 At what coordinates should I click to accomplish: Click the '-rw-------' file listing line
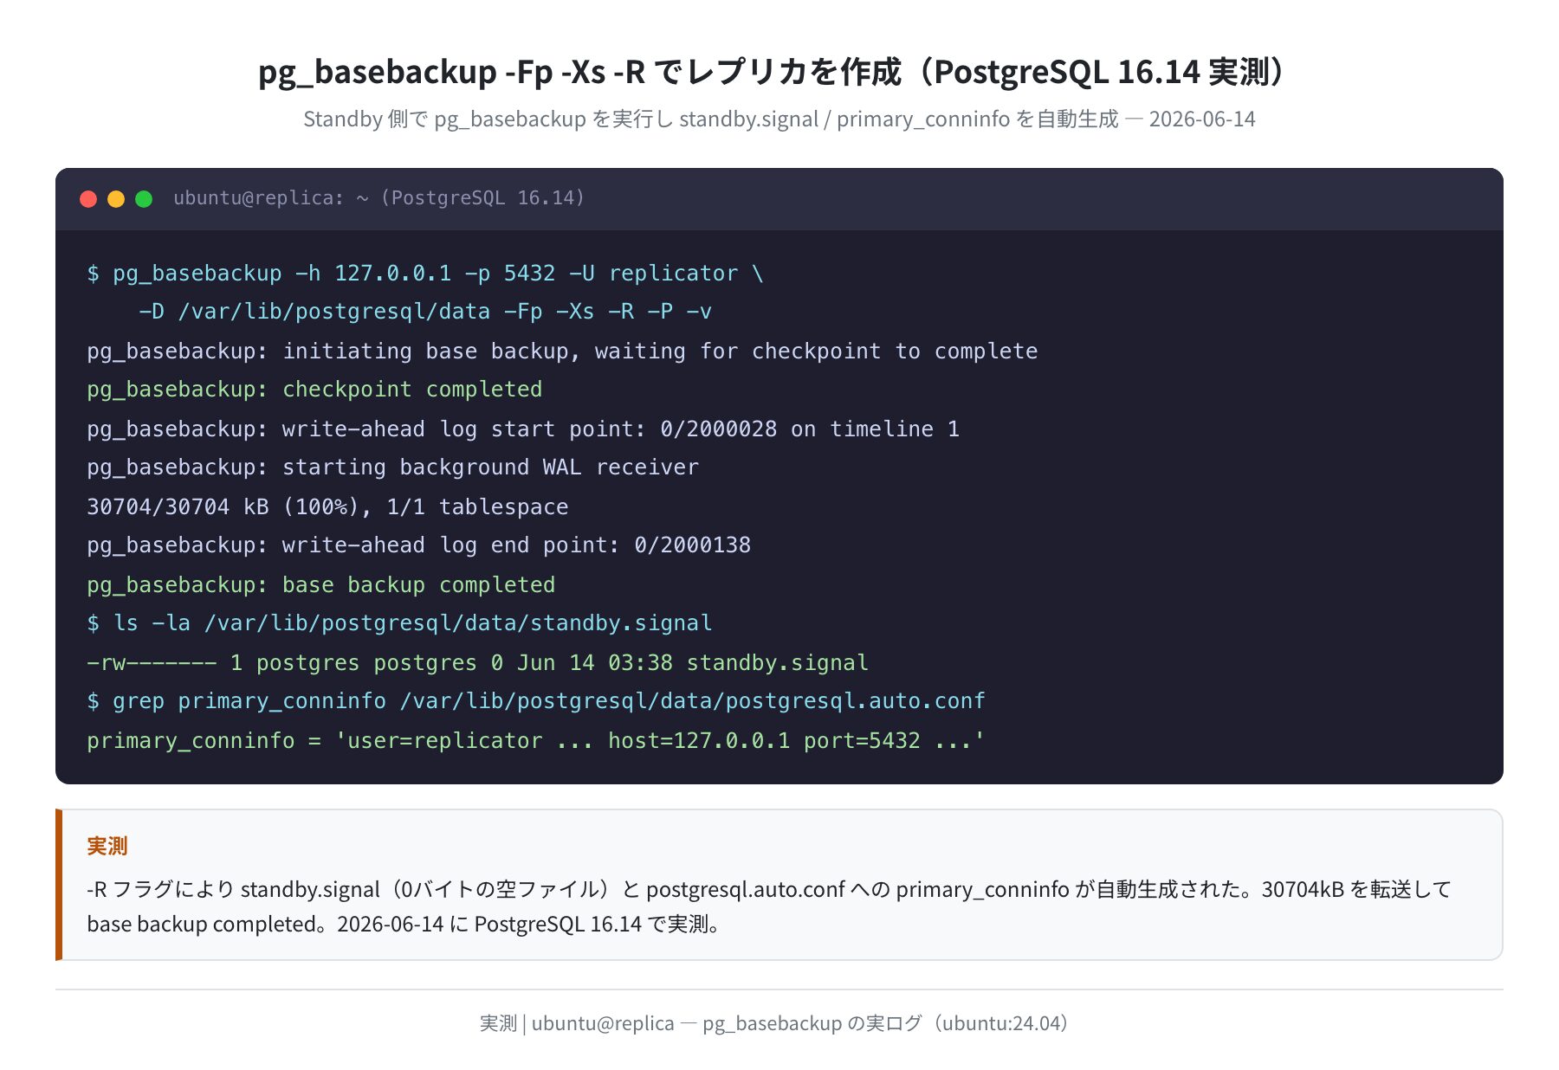pyautogui.click(x=477, y=663)
